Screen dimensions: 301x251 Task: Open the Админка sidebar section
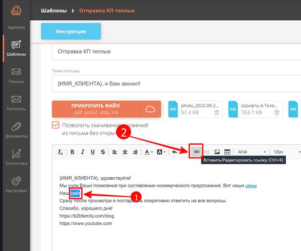(x=16, y=27)
